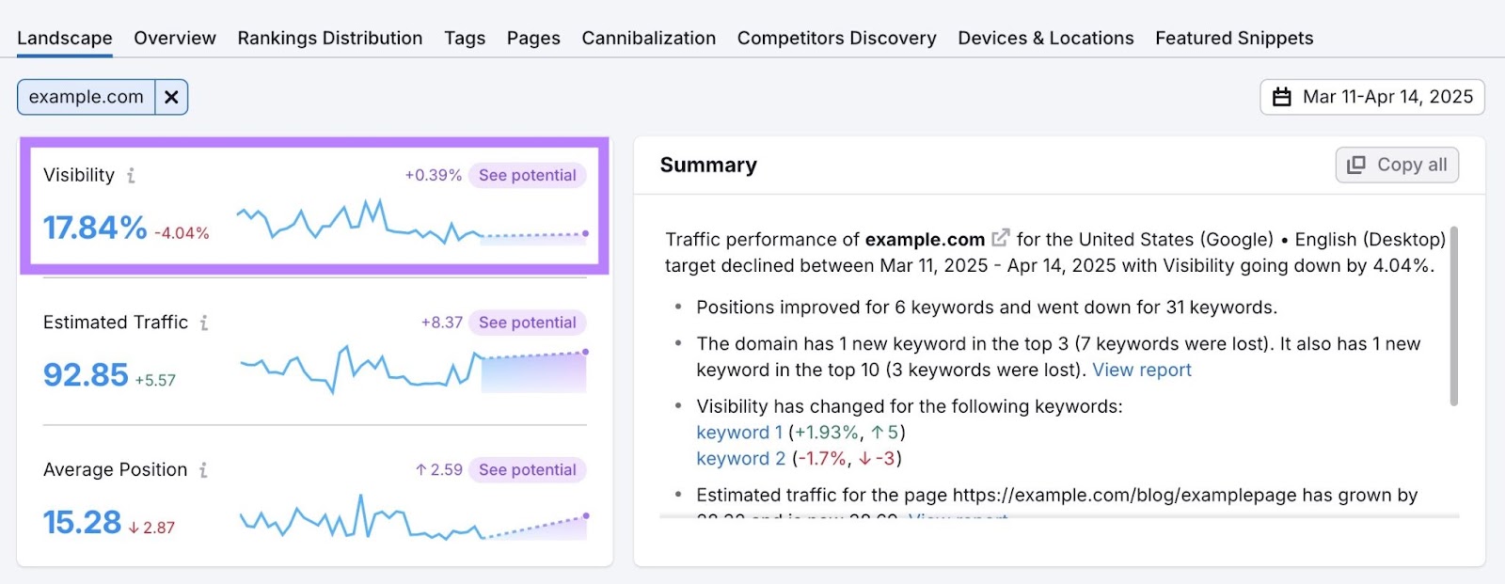Click the example.com domain chip
This screenshot has height=584, width=1505.
(87, 97)
